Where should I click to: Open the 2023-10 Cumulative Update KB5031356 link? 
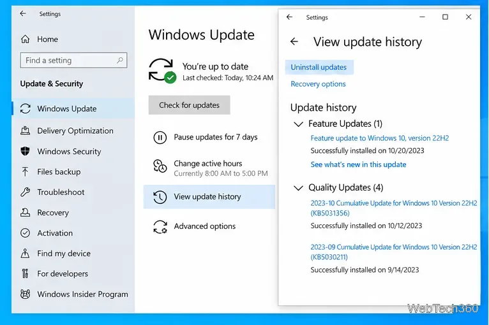[394, 208]
